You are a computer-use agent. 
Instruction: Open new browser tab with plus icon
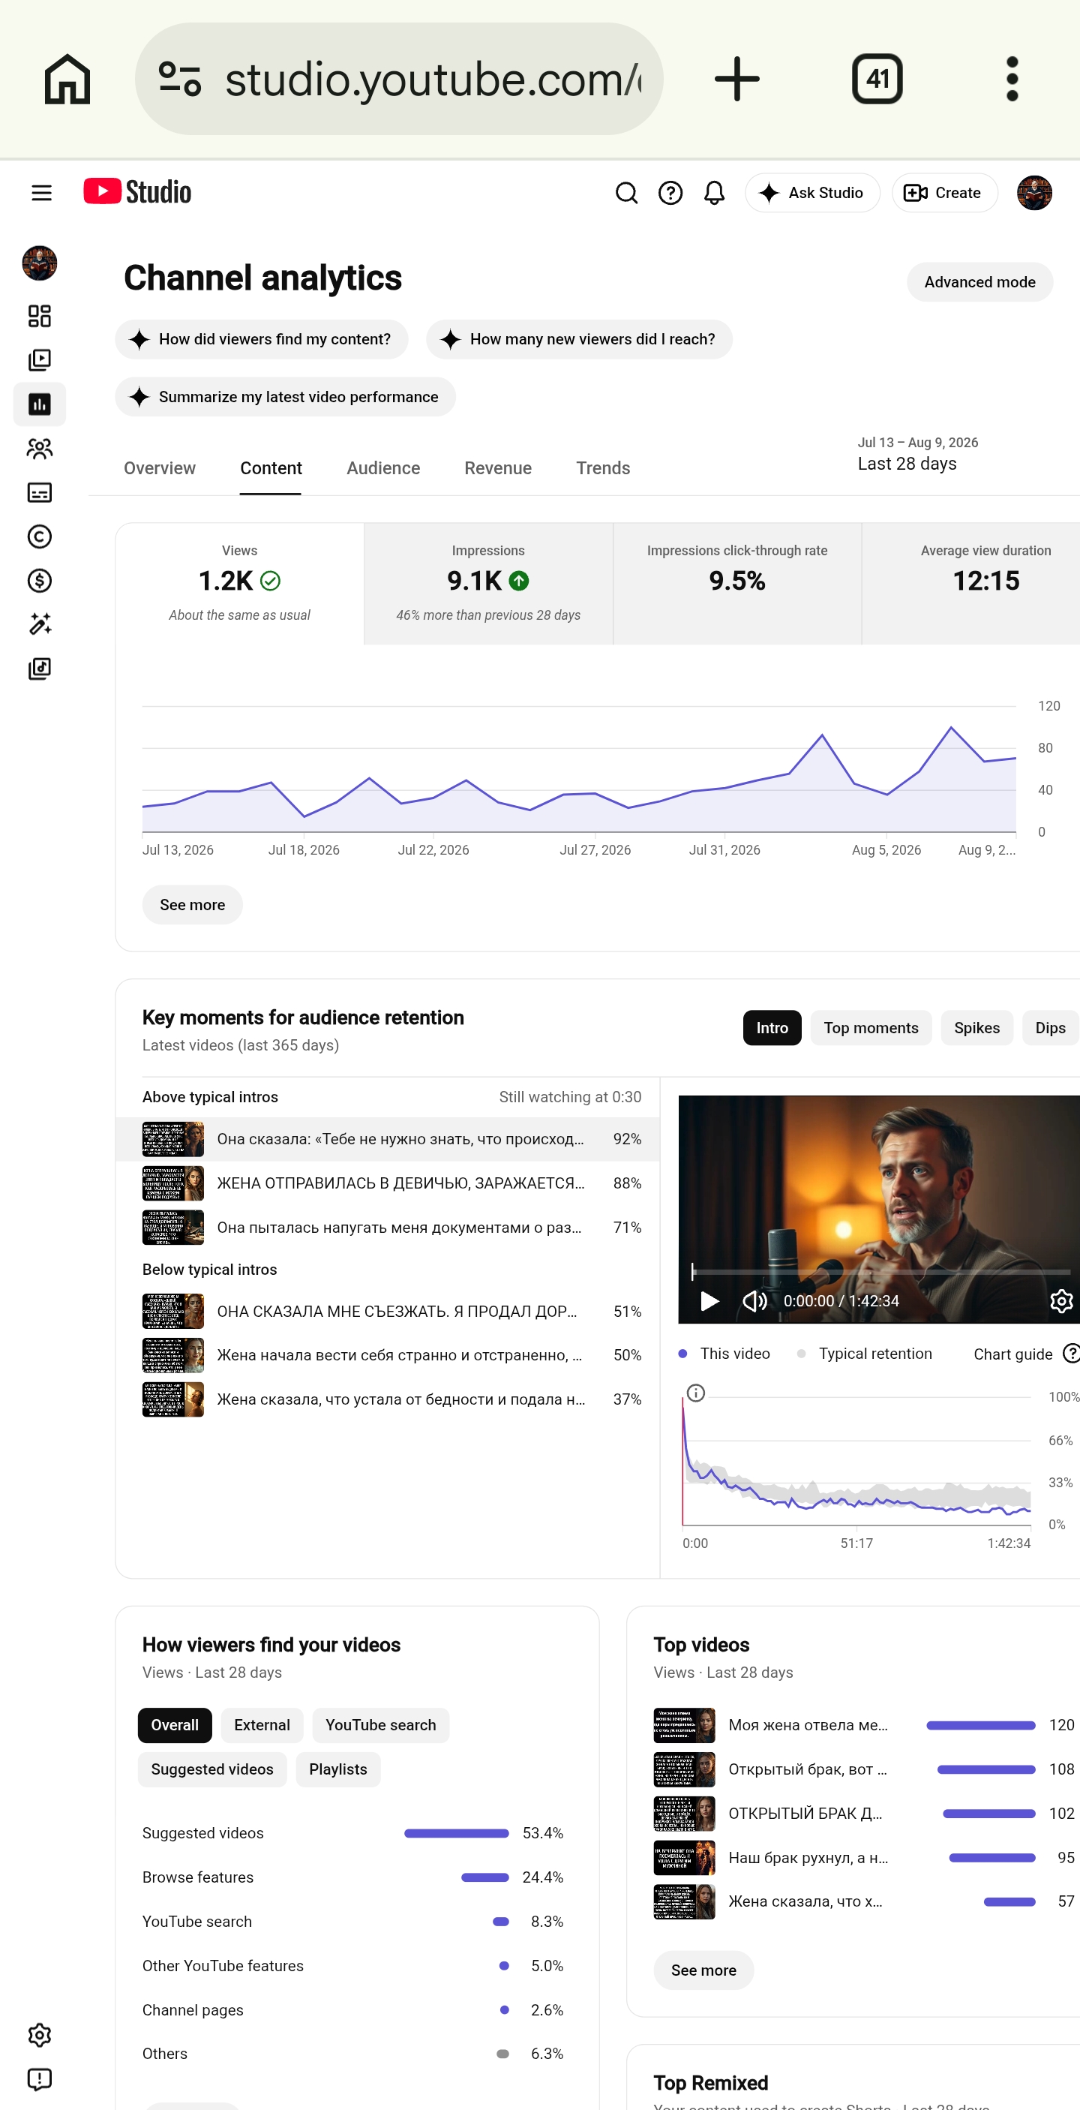tap(737, 80)
